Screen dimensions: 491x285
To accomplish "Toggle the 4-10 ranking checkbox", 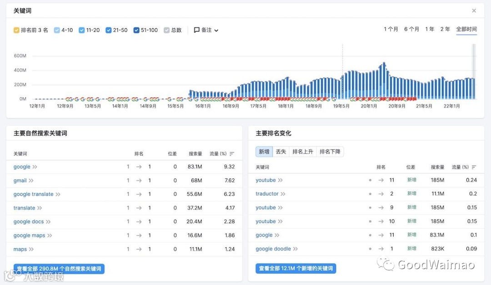I will point(57,30).
